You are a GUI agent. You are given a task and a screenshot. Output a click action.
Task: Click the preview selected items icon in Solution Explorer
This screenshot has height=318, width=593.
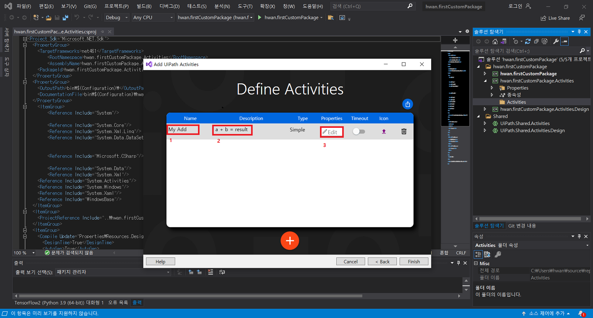(564, 41)
